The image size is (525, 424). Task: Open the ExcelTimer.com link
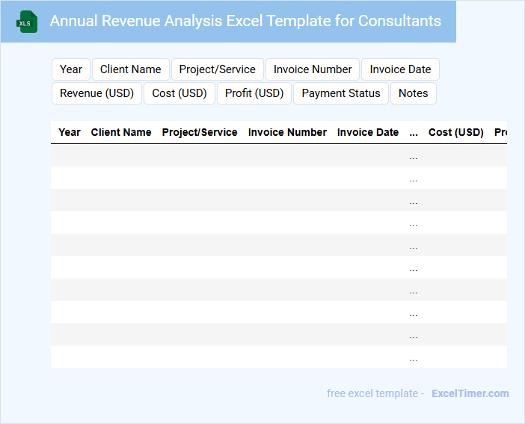pos(470,393)
